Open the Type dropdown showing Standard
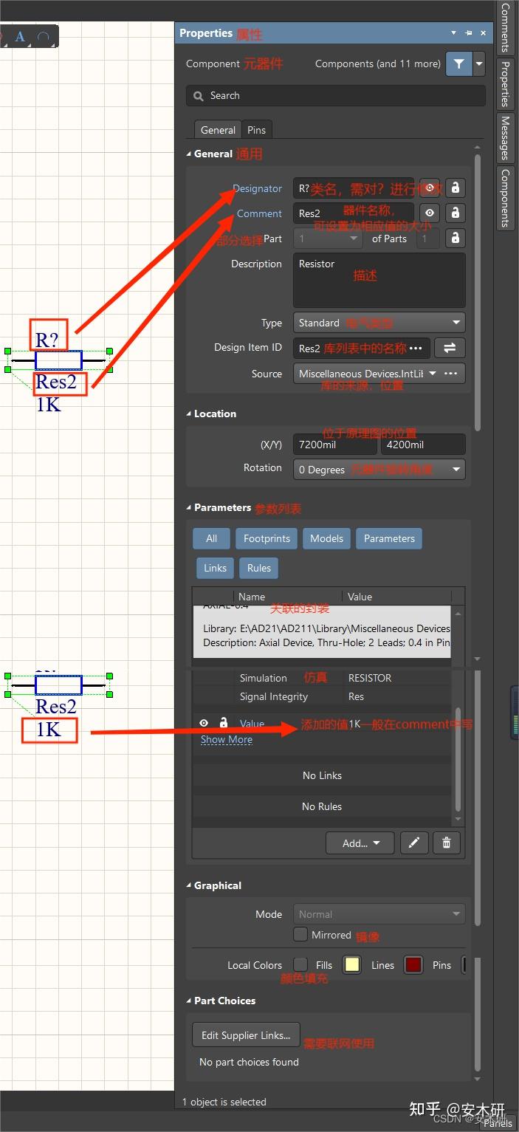Screen dimensions: 519x1132 pyautogui.click(x=379, y=323)
